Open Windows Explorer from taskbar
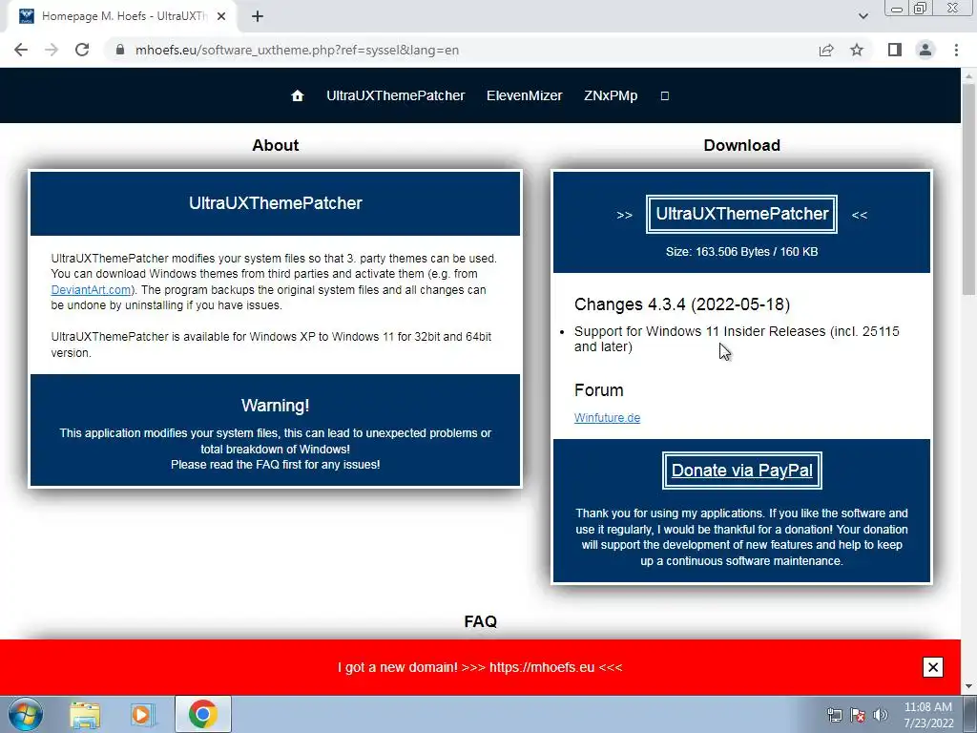The width and height of the screenshot is (977, 733). click(85, 714)
